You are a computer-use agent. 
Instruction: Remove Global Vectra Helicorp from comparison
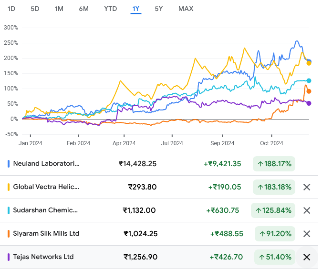coord(307,187)
